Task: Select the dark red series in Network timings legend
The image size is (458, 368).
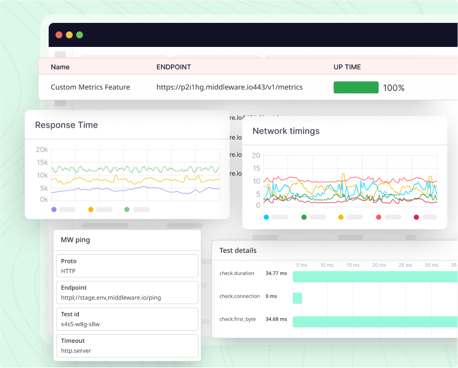Action: pos(416,217)
